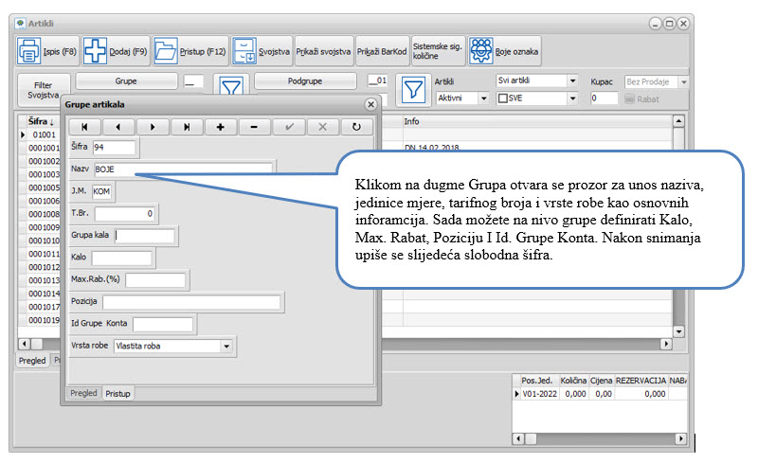Open the Pristup (F12) folder icon
Image resolution: width=758 pixels, height=463 pixels.
165,51
